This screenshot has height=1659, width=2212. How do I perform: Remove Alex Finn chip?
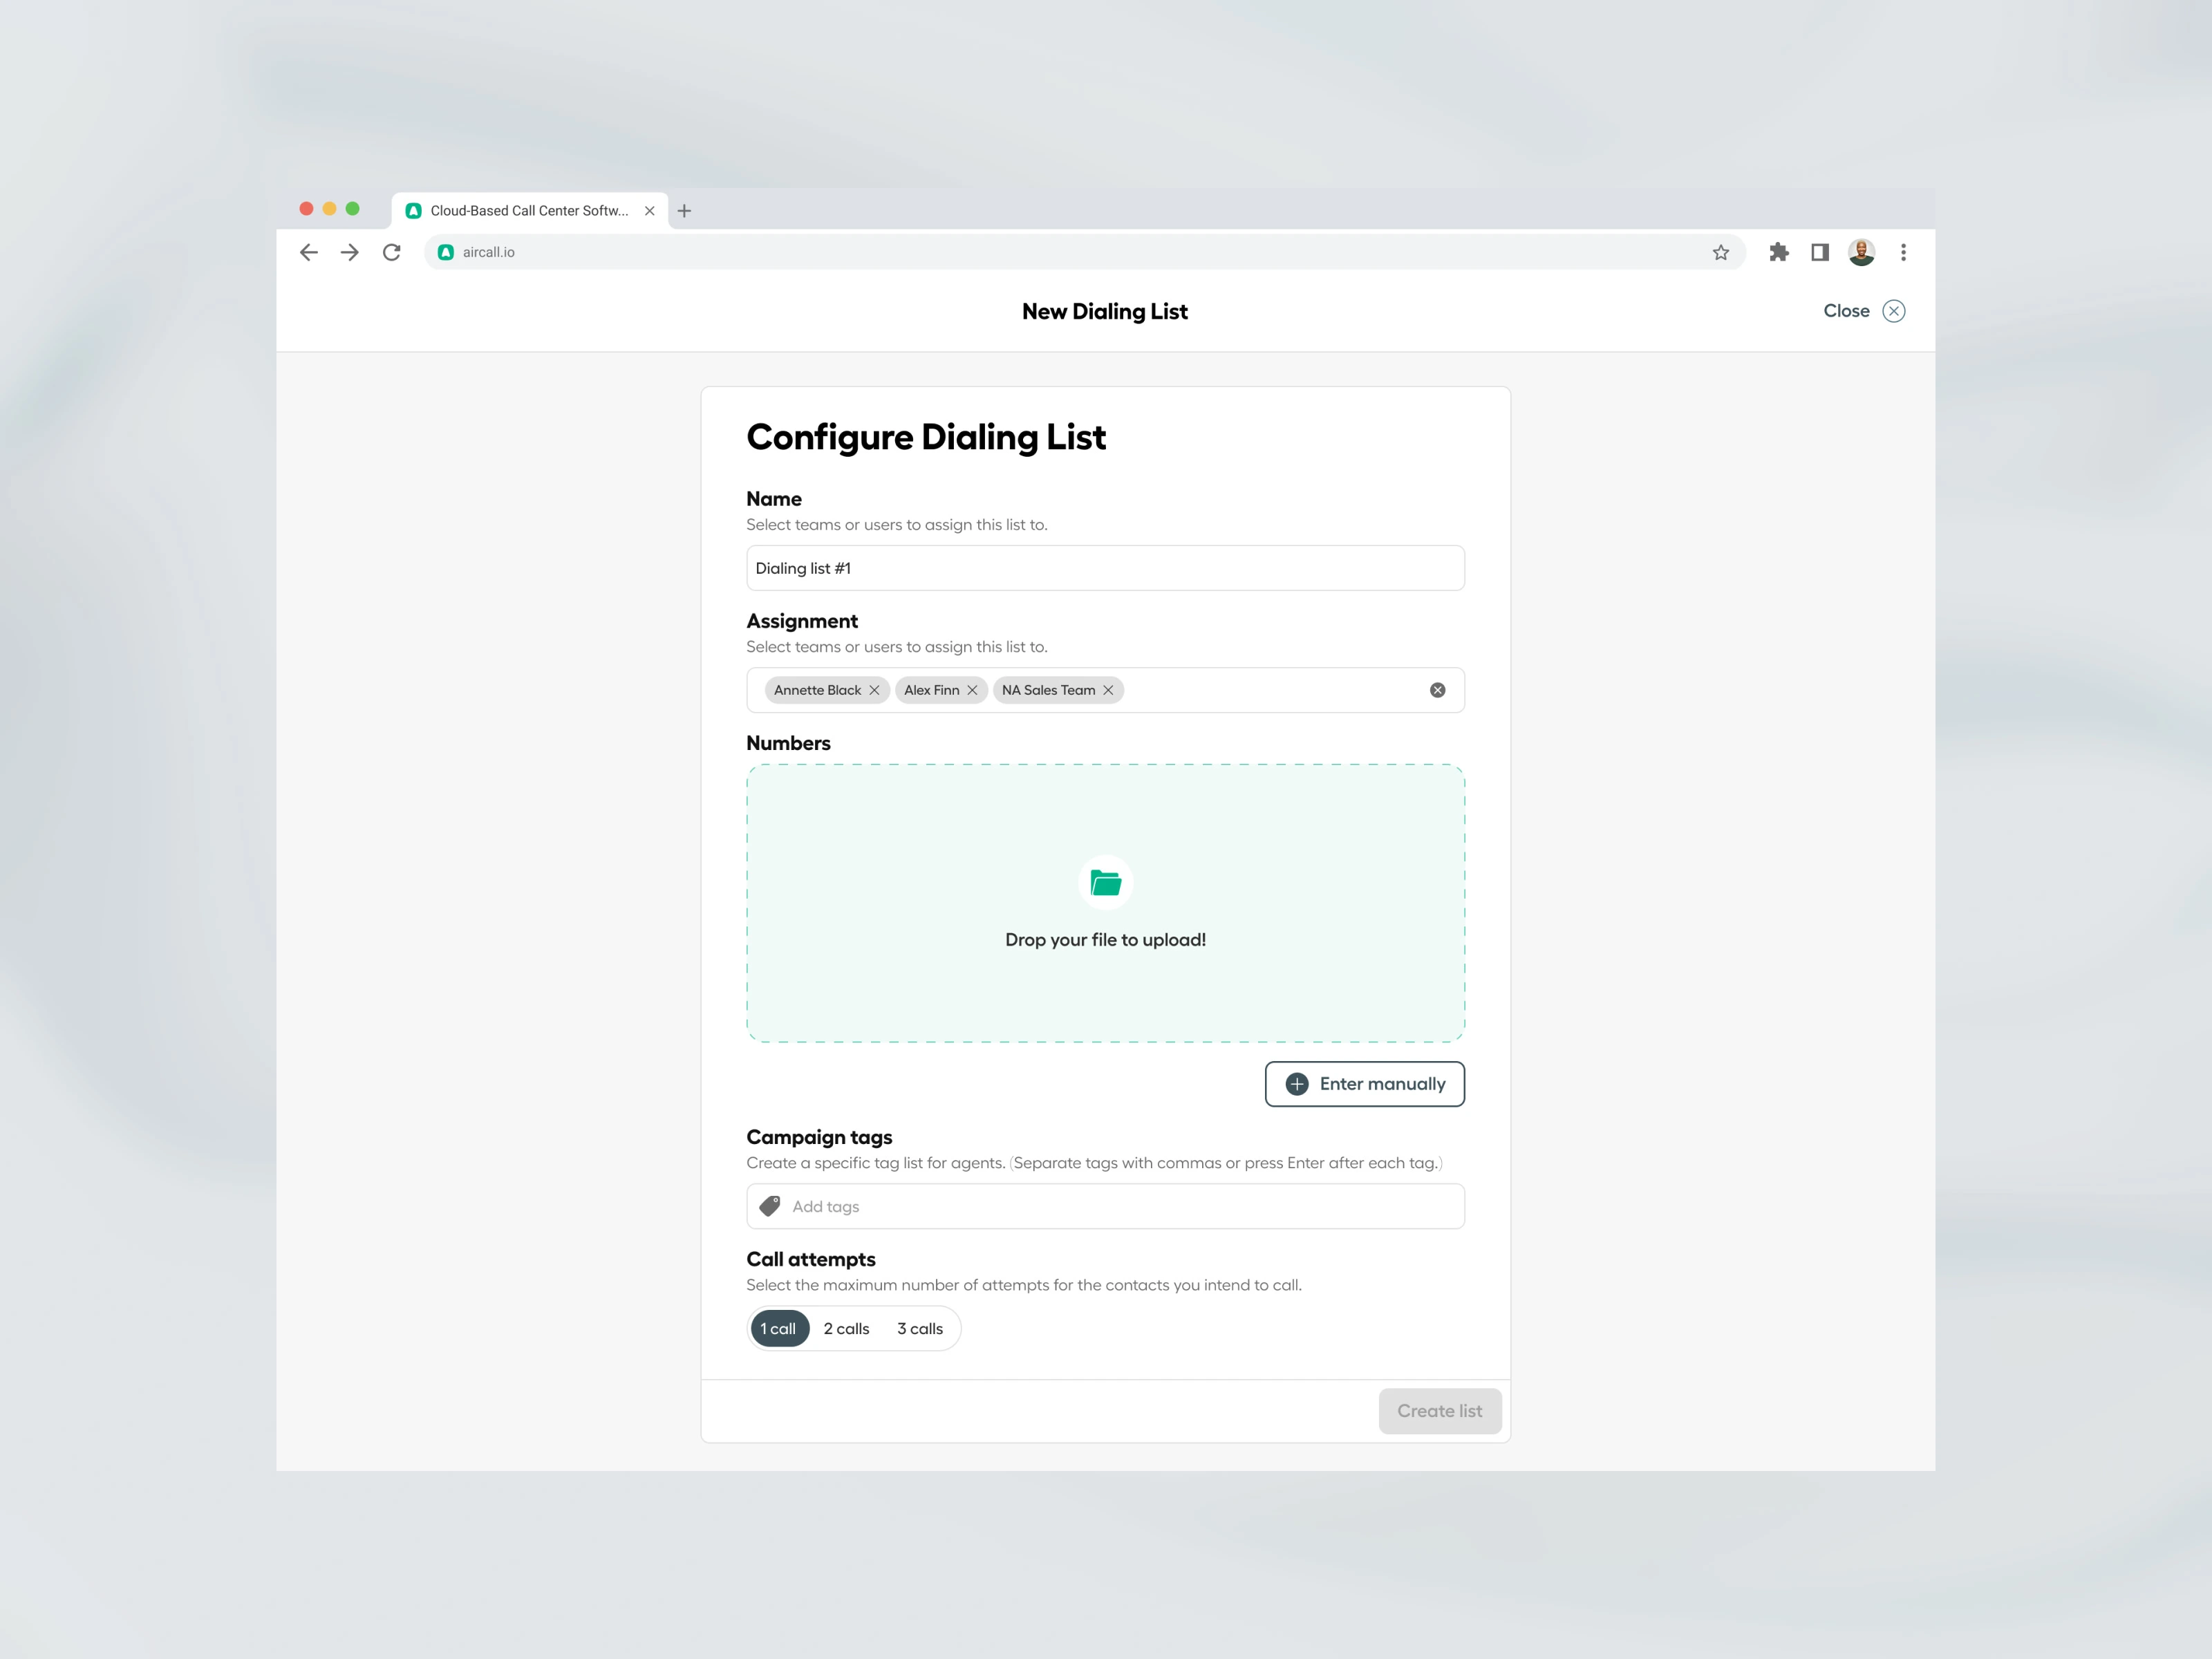[x=972, y=690]
